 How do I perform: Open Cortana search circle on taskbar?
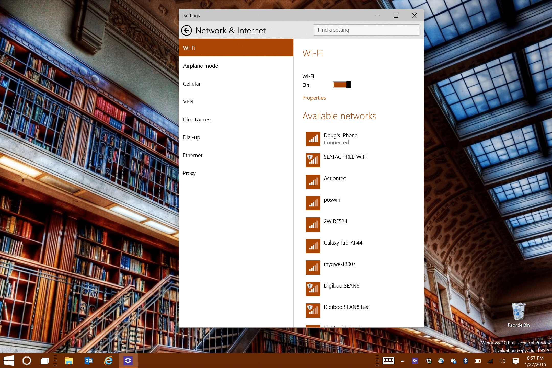[x=27, y=361]
